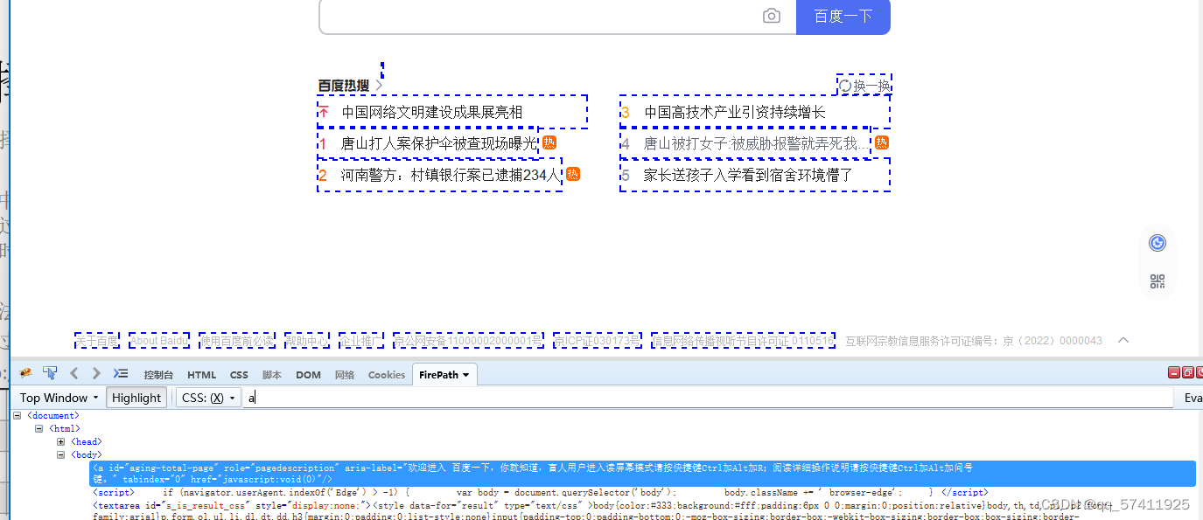Switch to the 控制台 console tab
1203x520 pixels.
coord(157,374)
